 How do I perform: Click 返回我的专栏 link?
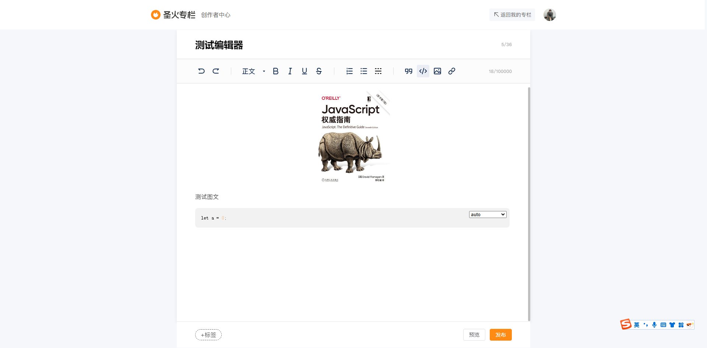(512, 15)
